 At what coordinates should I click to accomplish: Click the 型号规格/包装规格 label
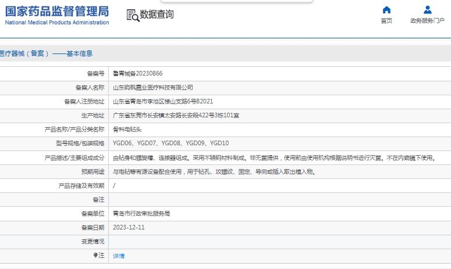pos(80,144)
